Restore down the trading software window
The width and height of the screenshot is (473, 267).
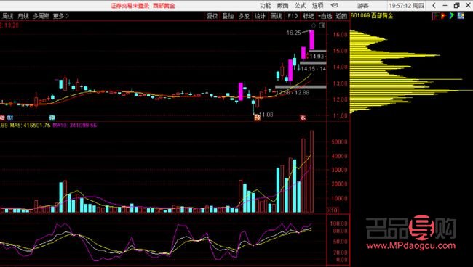(456, 5)
